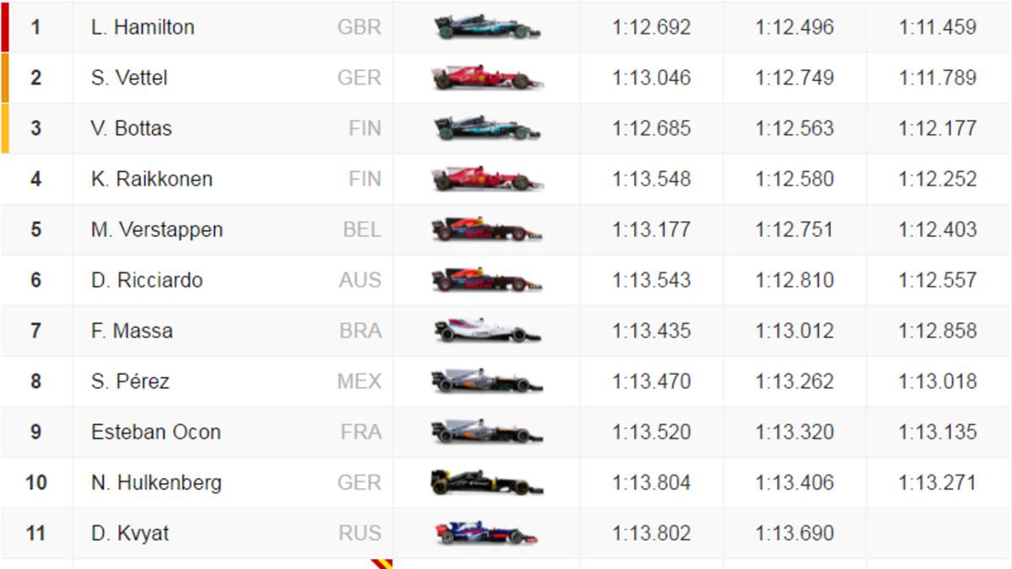Click Ricciardo's Red Bull car icon
This screenshot has height=569, width=1012.
coord(487,280)
